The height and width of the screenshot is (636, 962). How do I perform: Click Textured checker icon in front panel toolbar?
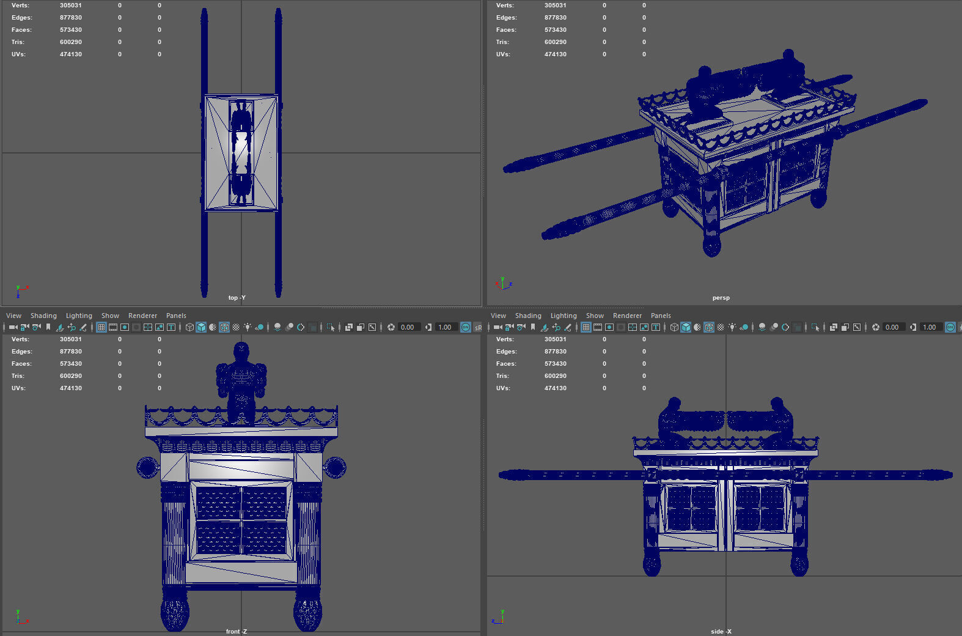click(236, 327)
